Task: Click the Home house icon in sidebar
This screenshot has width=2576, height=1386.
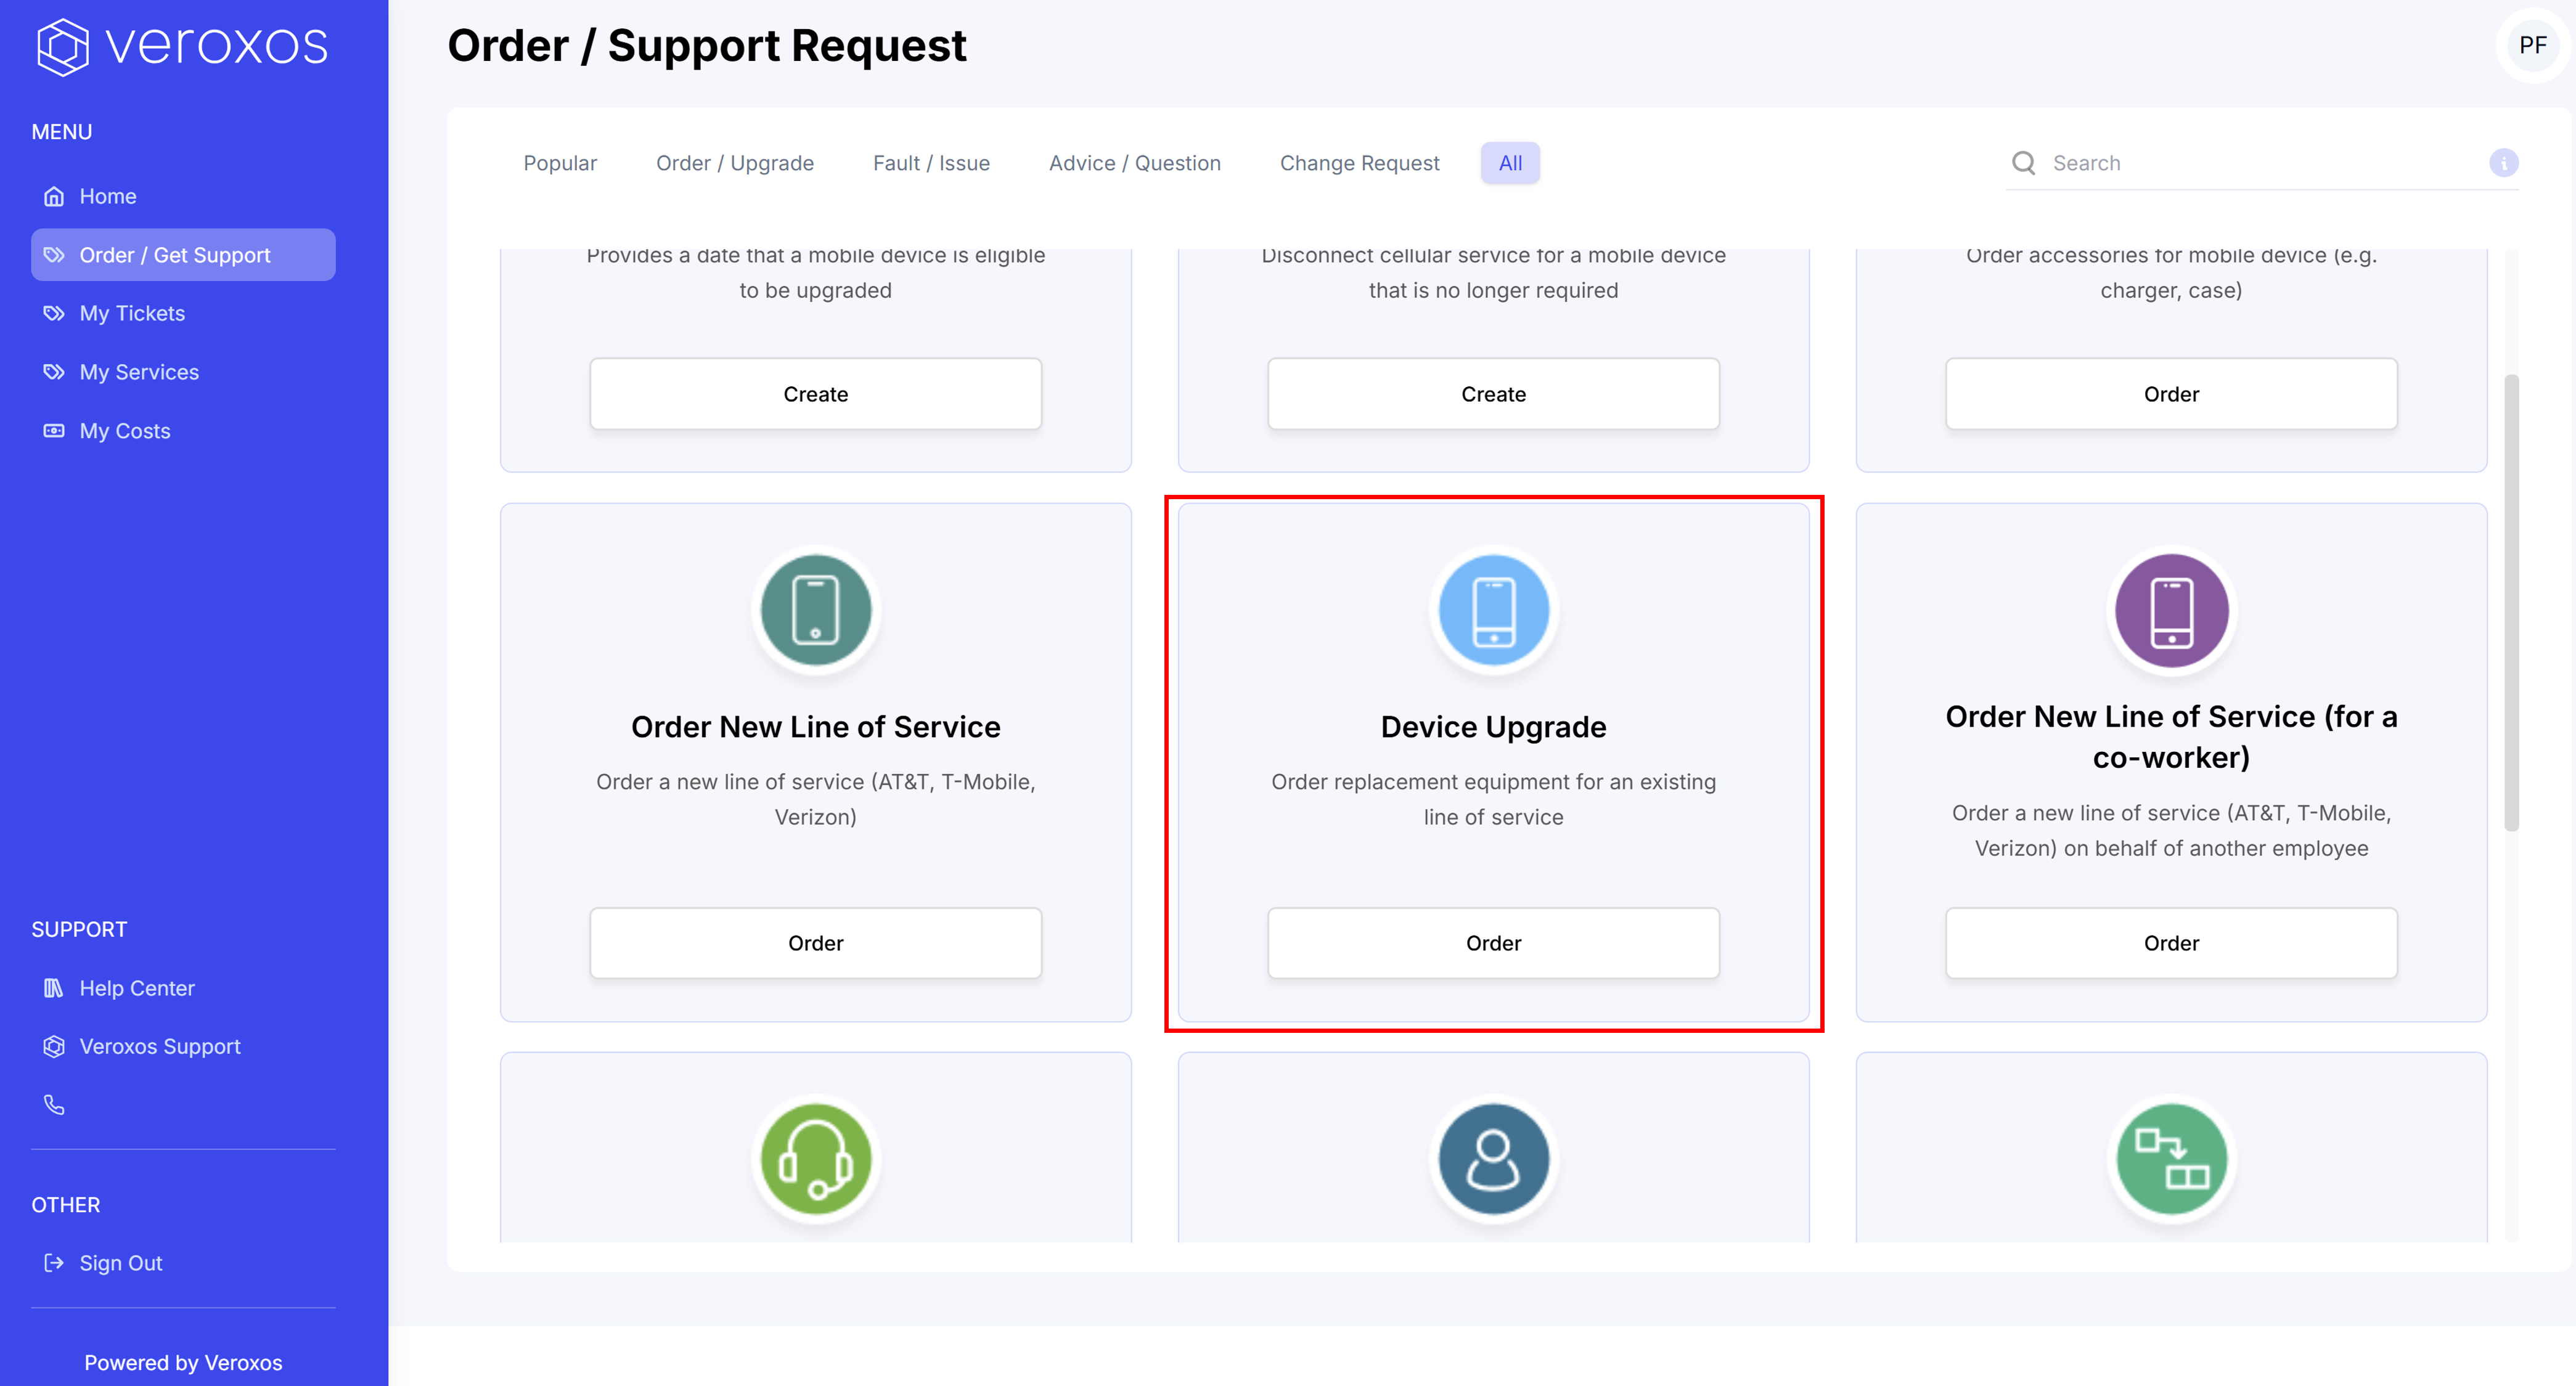Action: 54,196
